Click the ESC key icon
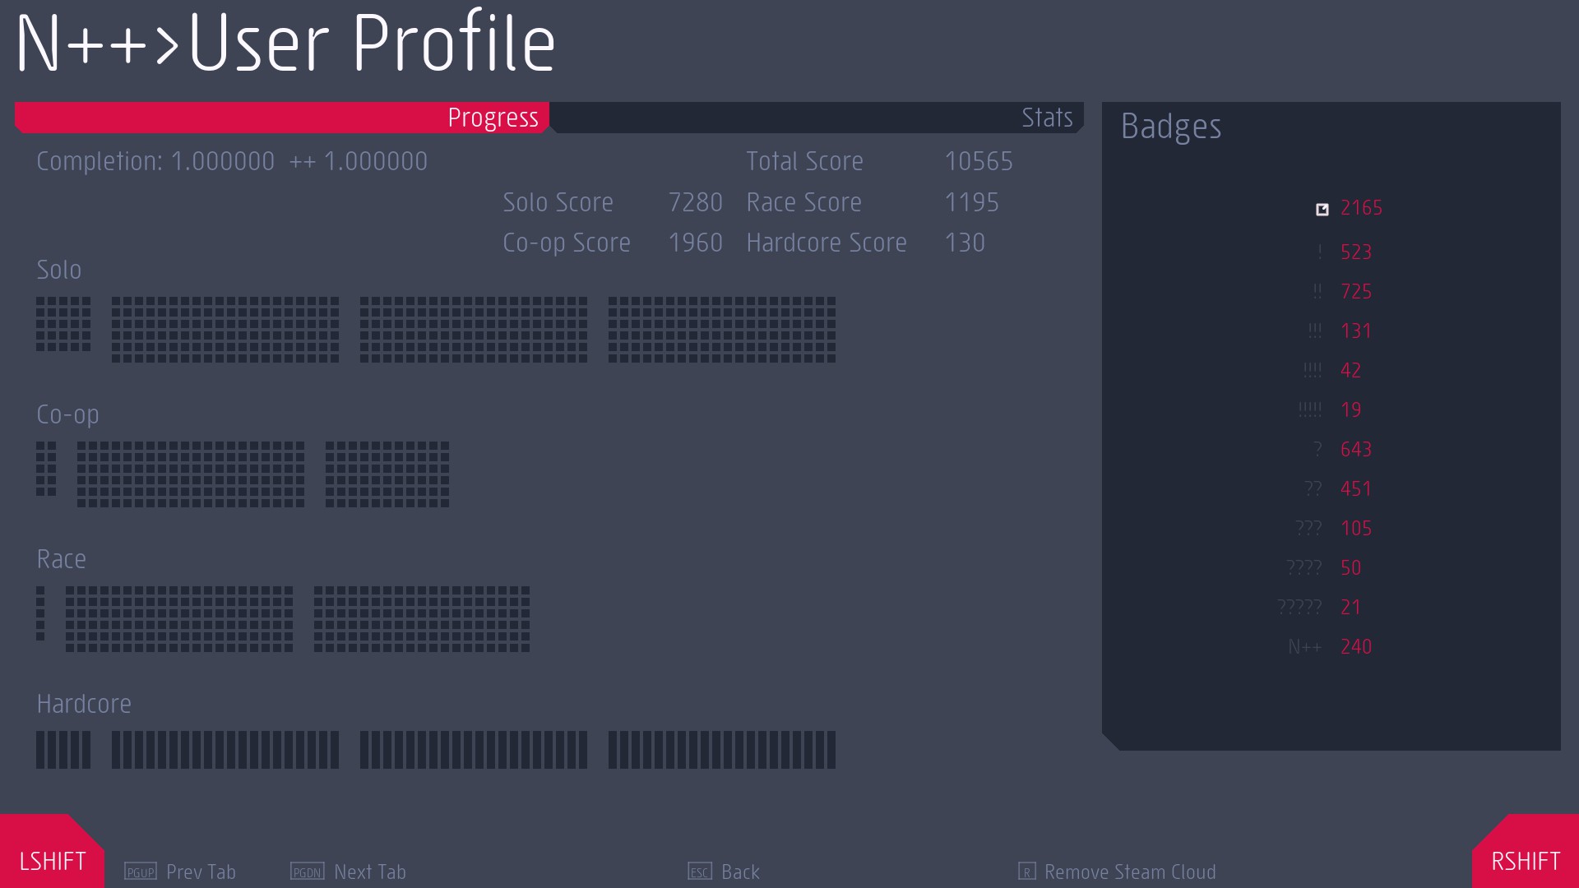Screen dimensions: 1579x888 pyautogui.click(x=700, y=872)
